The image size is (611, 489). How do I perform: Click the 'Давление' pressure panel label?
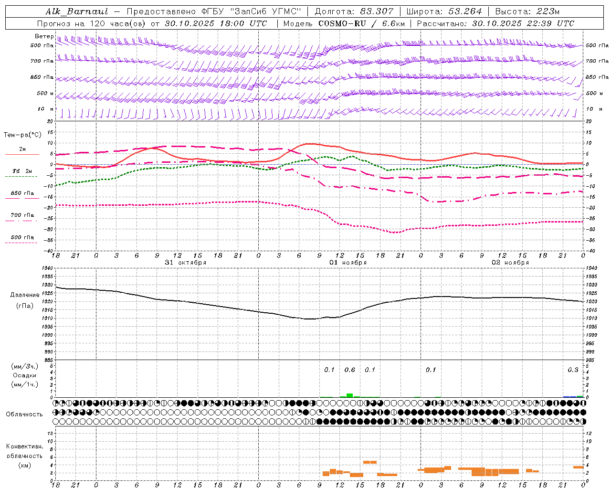click(25, 295)
